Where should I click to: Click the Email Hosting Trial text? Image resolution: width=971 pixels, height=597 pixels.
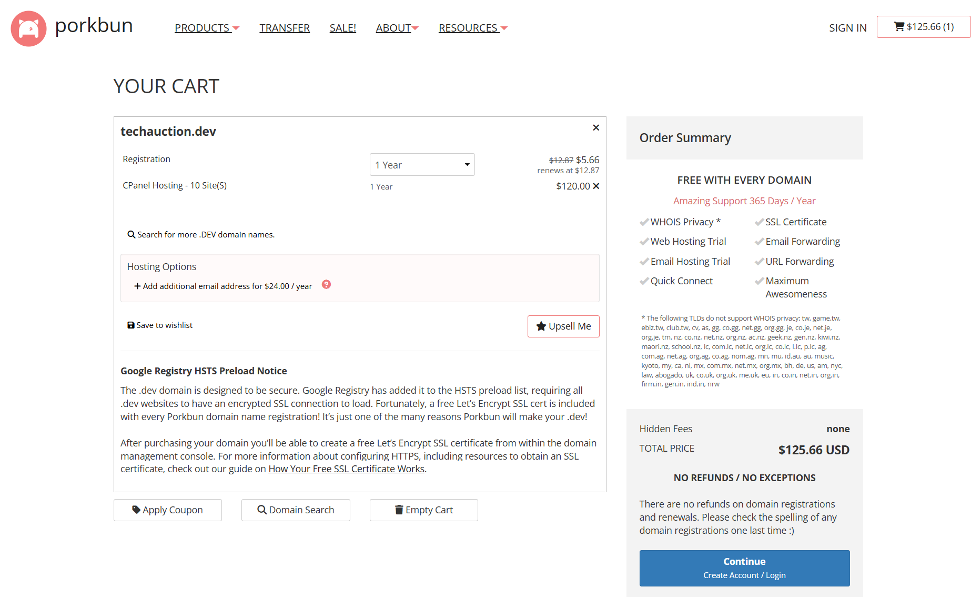690,261
